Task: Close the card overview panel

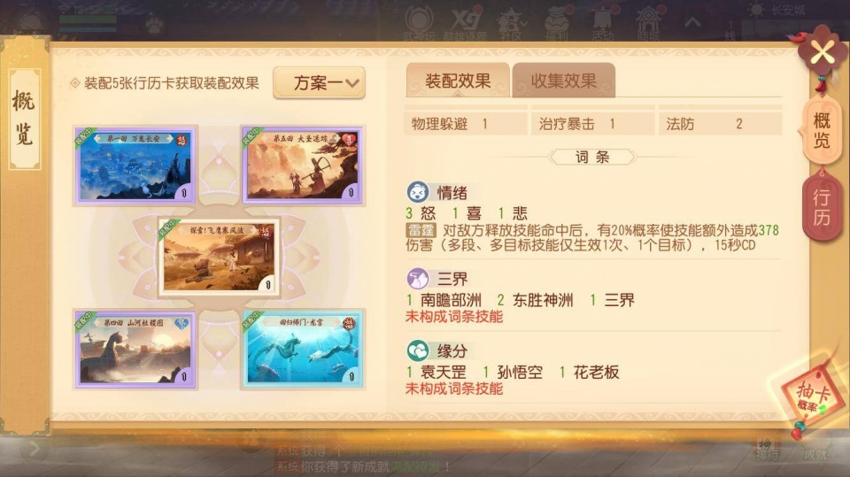Action: pos(823,52)
